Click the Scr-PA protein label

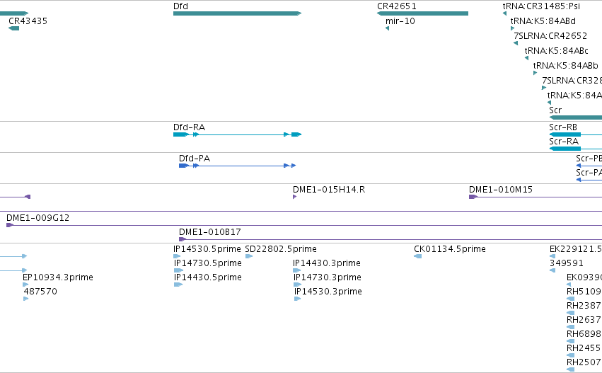tap(589, 173)
